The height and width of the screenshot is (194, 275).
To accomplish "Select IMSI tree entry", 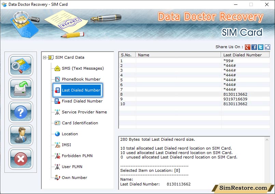I will (x=66, y=145).
